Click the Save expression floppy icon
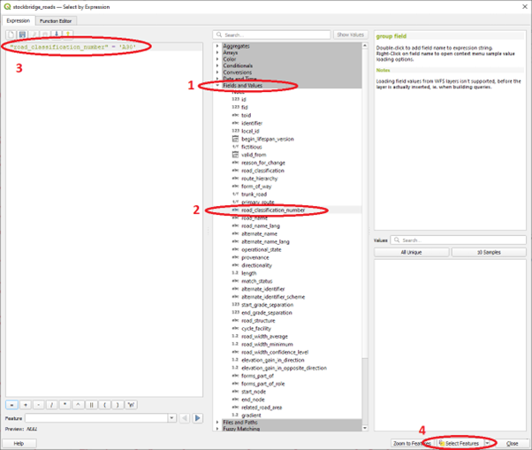This screenshot has height=450, width=532. [20, 34]
